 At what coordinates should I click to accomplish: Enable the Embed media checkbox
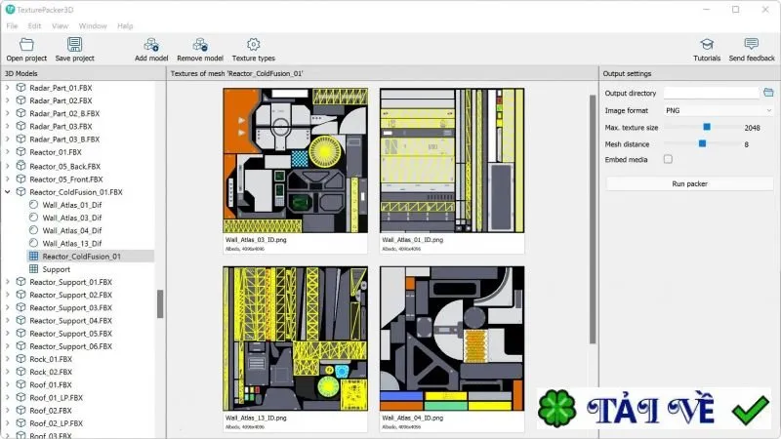[668, 159]
